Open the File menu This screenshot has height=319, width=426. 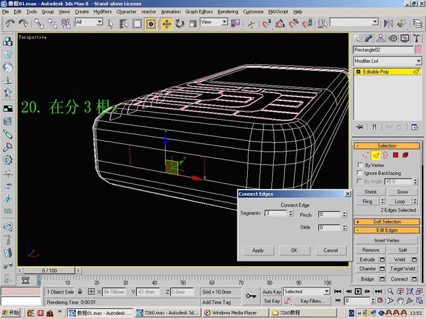[x=5, y=12]
